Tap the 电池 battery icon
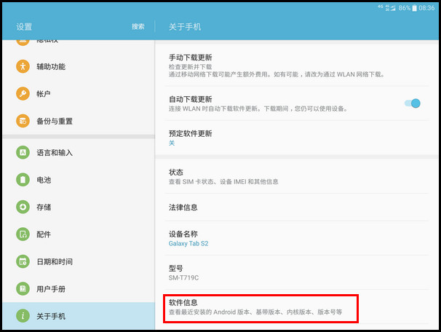This screenshot has width=441, height=332. click(23, 180)
